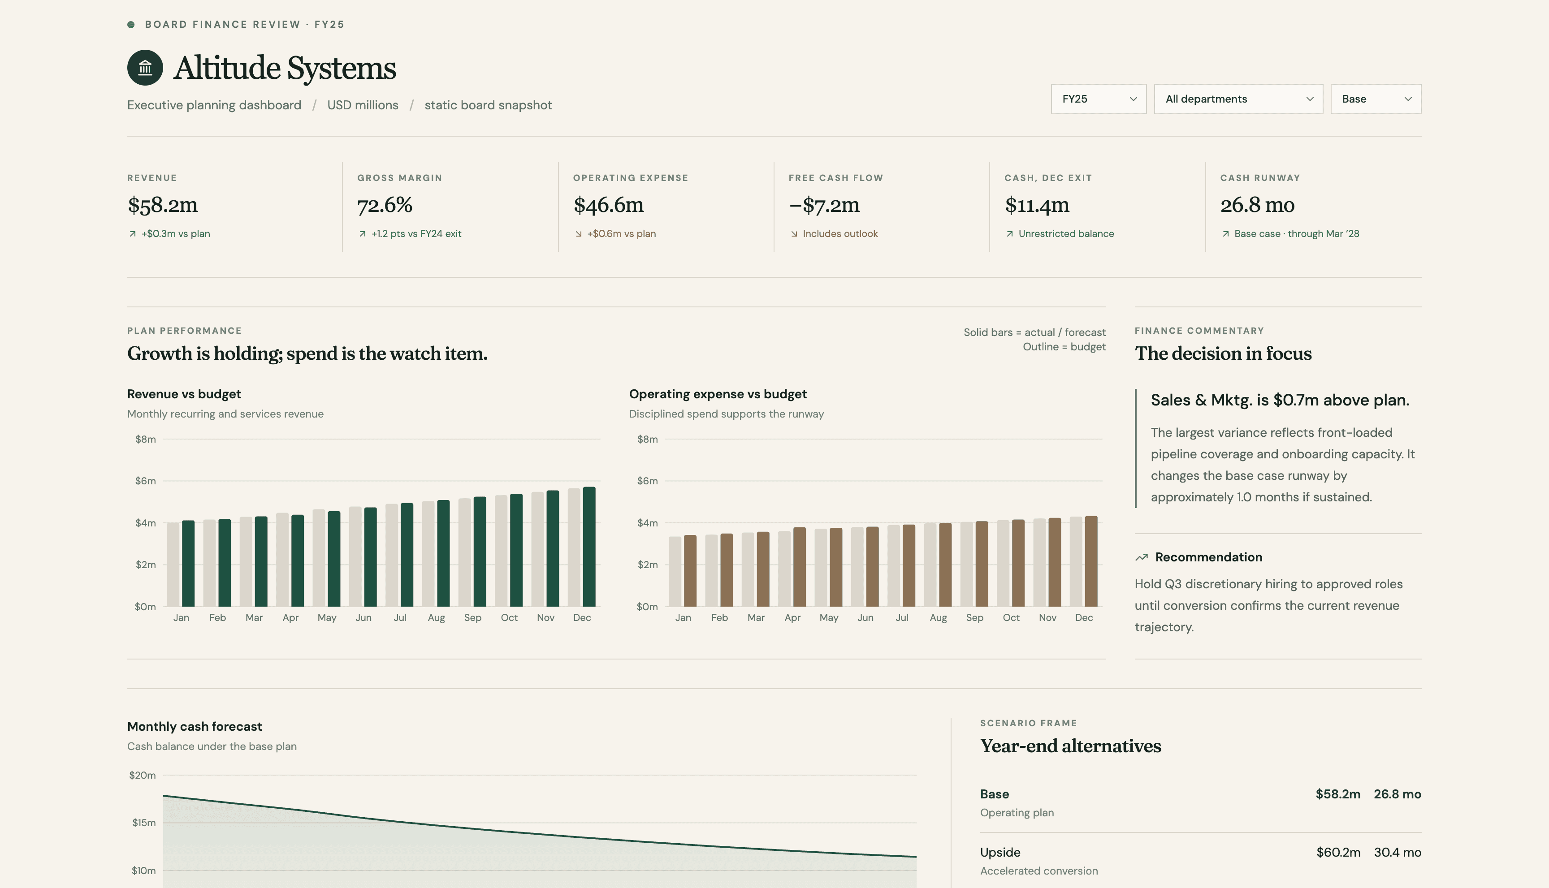The width and height of the screenshot is (1549, 888).
Task: Click the Year-end alternatives heading
Action: pos(1070,746)
